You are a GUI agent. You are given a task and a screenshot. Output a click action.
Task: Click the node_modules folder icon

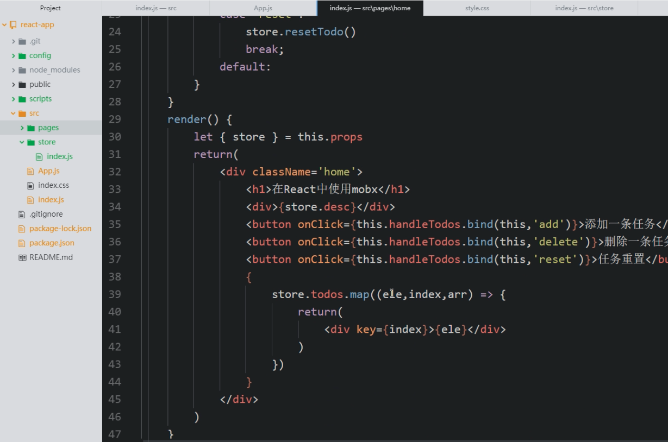22,70
